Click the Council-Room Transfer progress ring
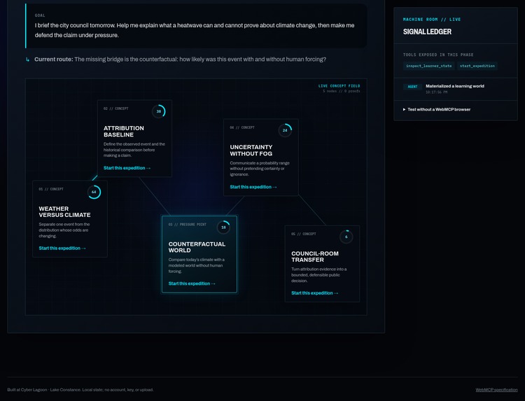This screenshot has width=525, height=401. point(346,237)
